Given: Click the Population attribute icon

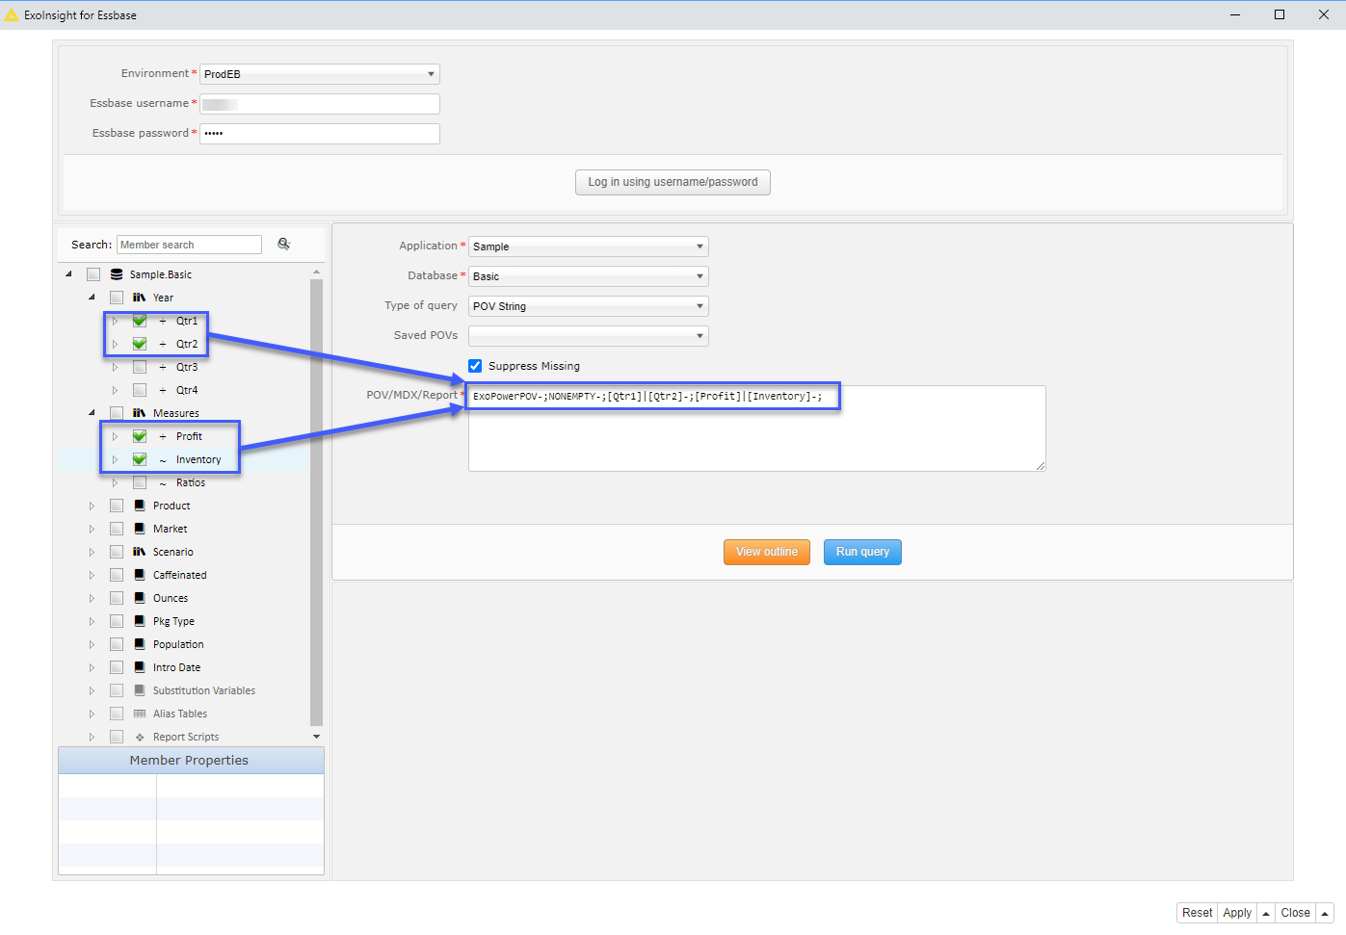Looking at the screenshot, I should pos(140,644).
